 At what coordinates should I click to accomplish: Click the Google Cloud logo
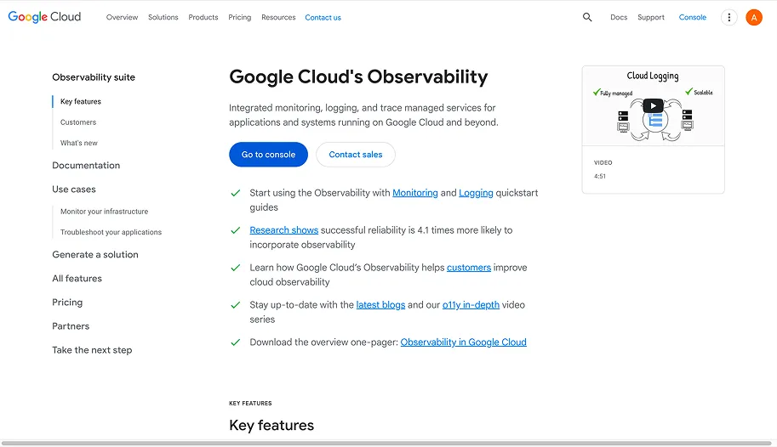click(44, 17)
